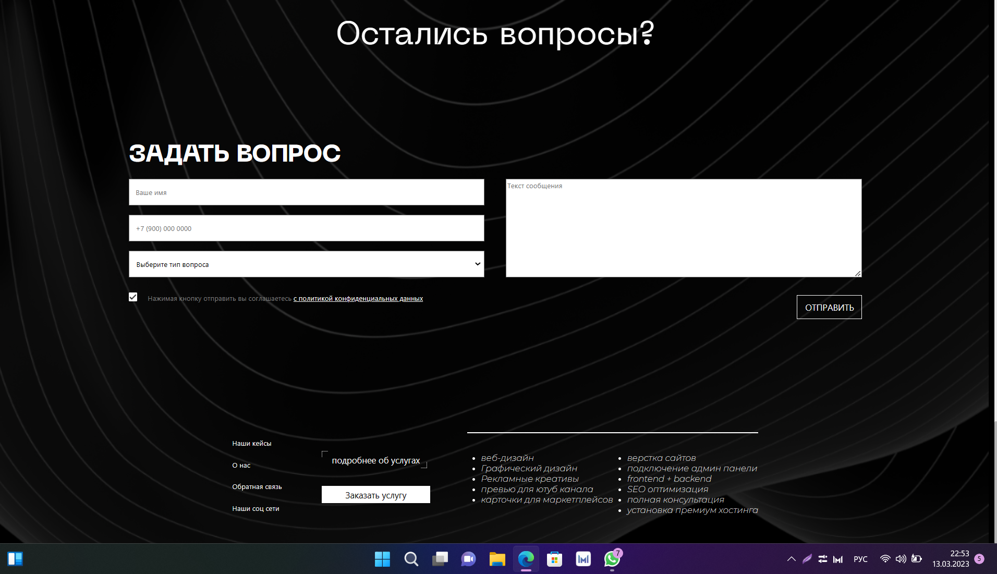
Task: Open the Microsoft Store
Action: 554,559
